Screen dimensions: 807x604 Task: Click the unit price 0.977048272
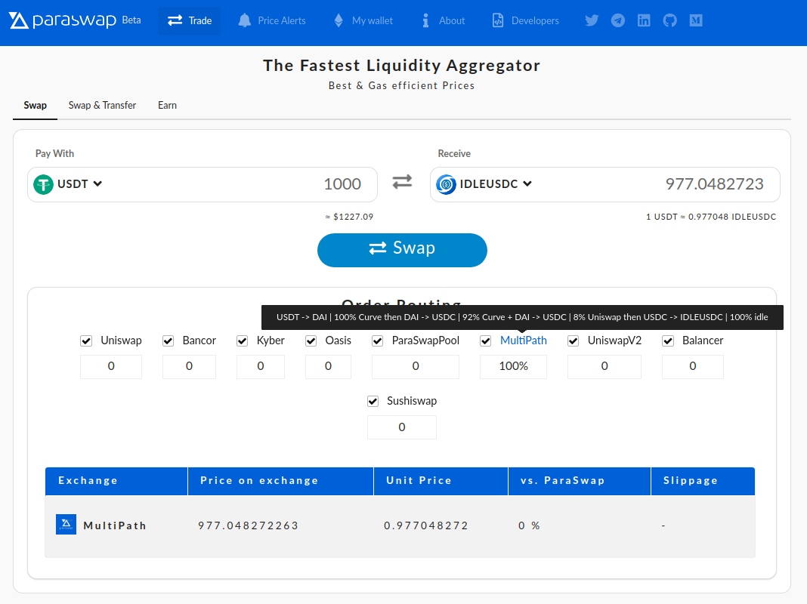[x=426, y=525]
